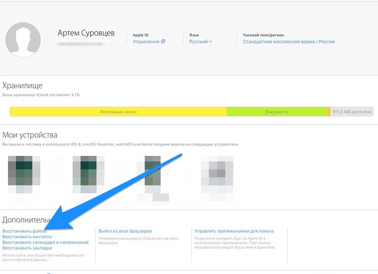Screen dimensions: 378x274
Task: Open Управлять приложениями для поиска
Action: click(234, 231)
